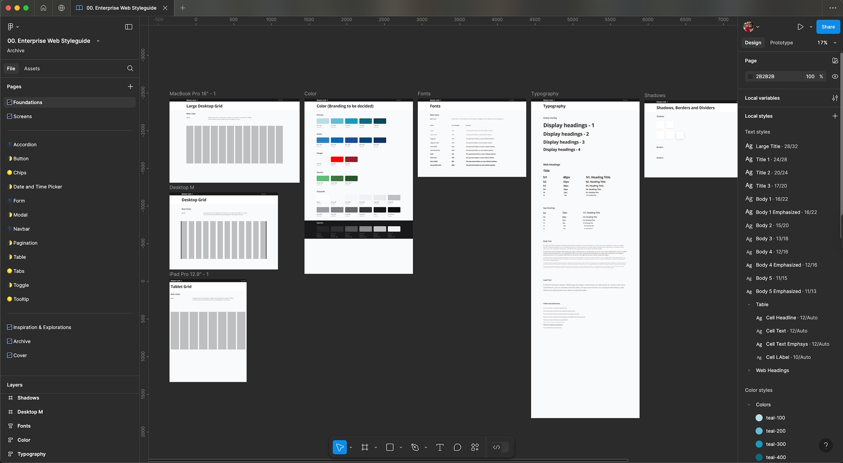Image resolution: width=843 pixels, height=463 pixels.
Task: Collapse the Colors styles group
Action: 749,405
